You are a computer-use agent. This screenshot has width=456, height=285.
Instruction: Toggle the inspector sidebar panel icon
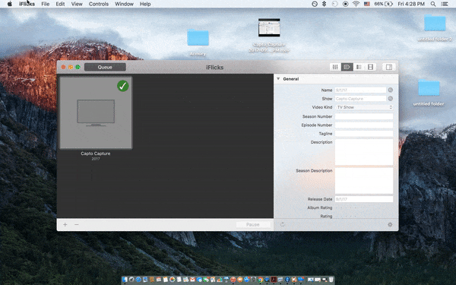(x=389, y=67)
